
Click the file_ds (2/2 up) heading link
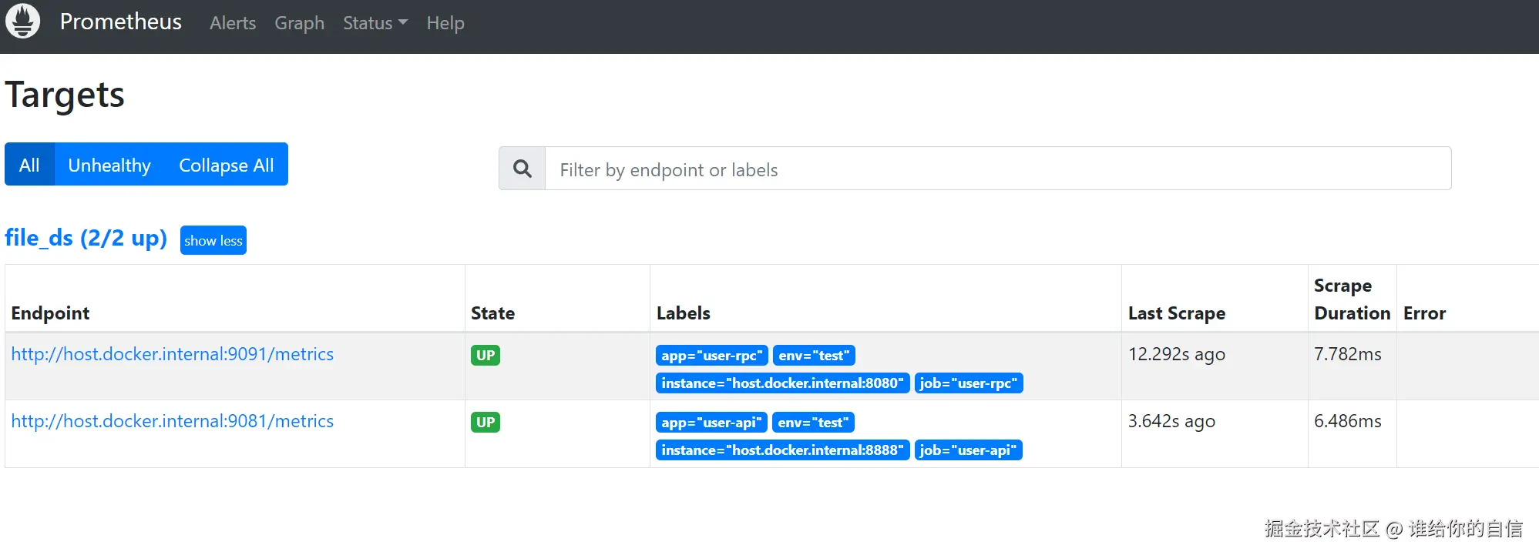click(x=86, y=238)
